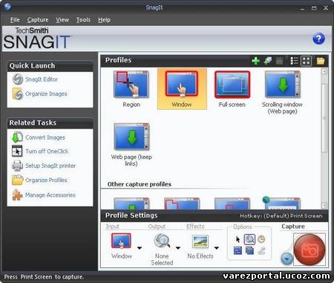Toggle the include cursor option
The height and width of the screenshot is (283, 334).
(238, 239)
